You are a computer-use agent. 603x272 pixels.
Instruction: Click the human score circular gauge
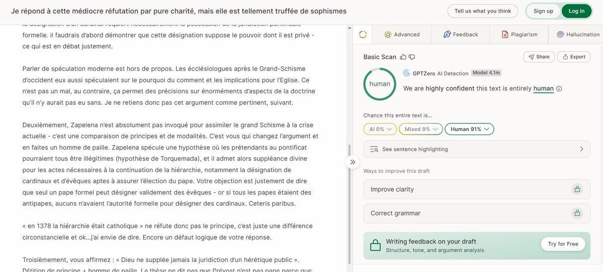[x=380, y=84]
